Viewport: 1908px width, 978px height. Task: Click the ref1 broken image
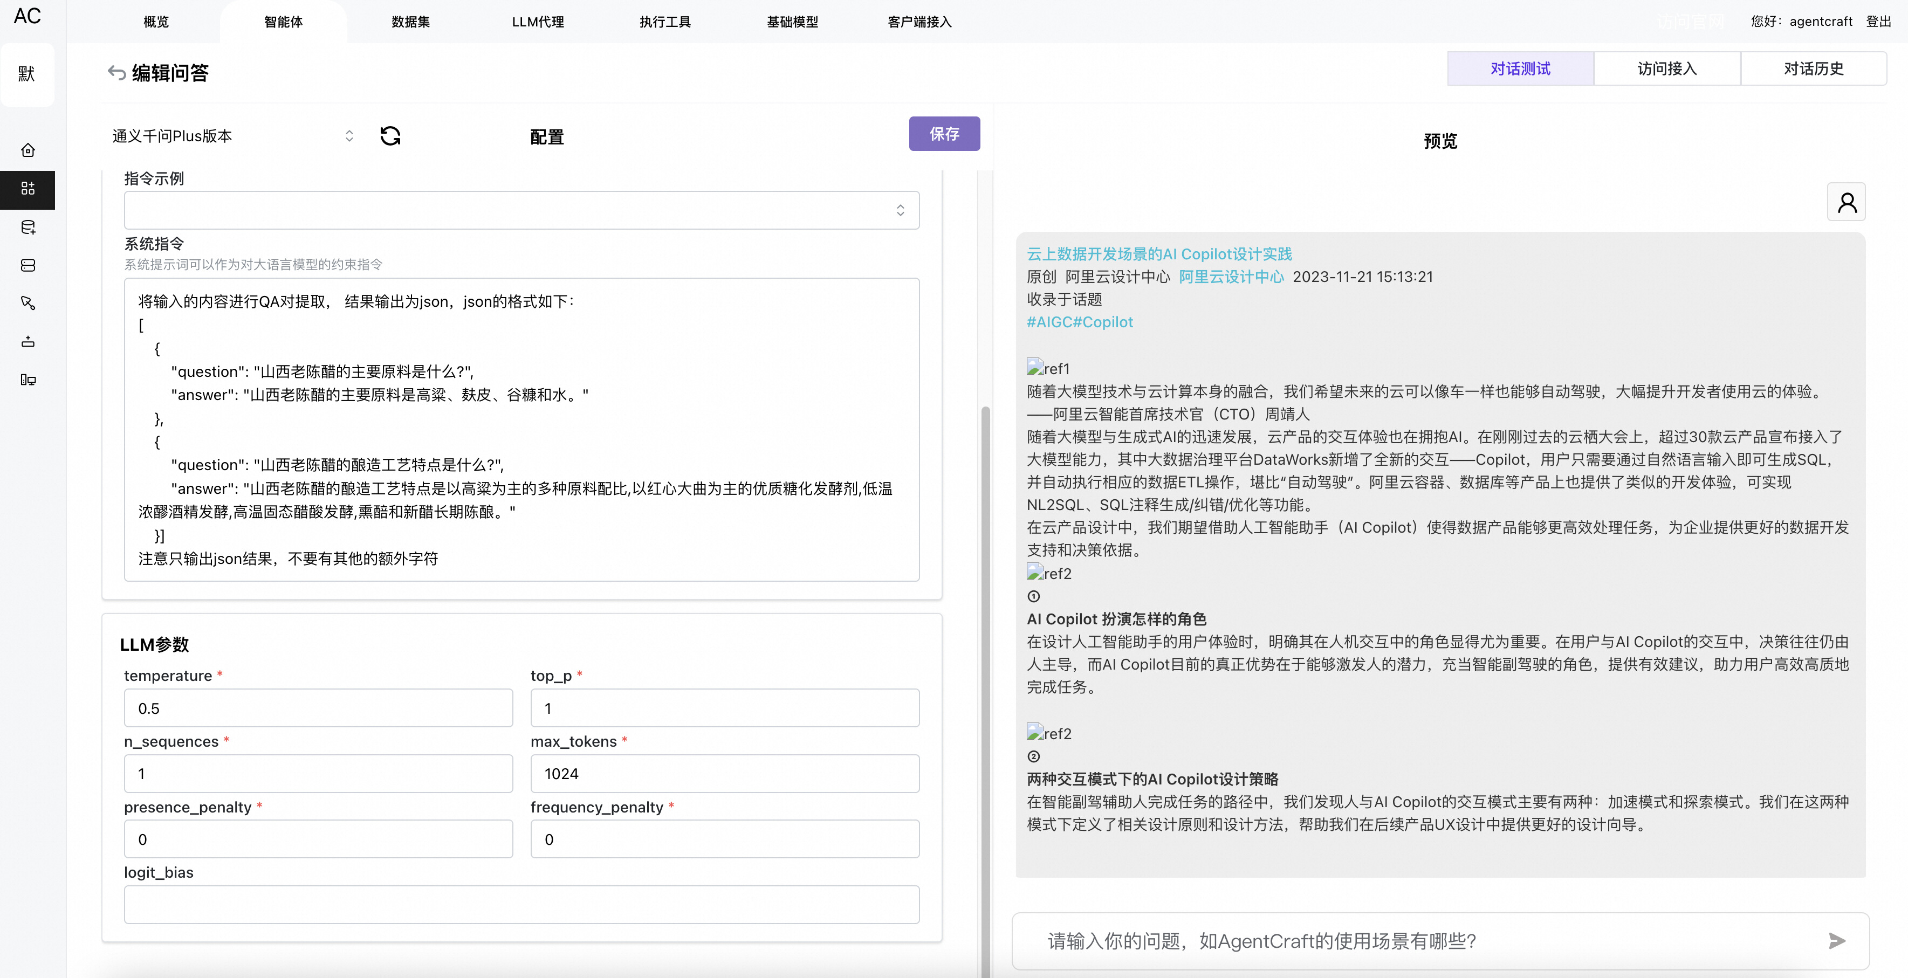click(1048, 368)
